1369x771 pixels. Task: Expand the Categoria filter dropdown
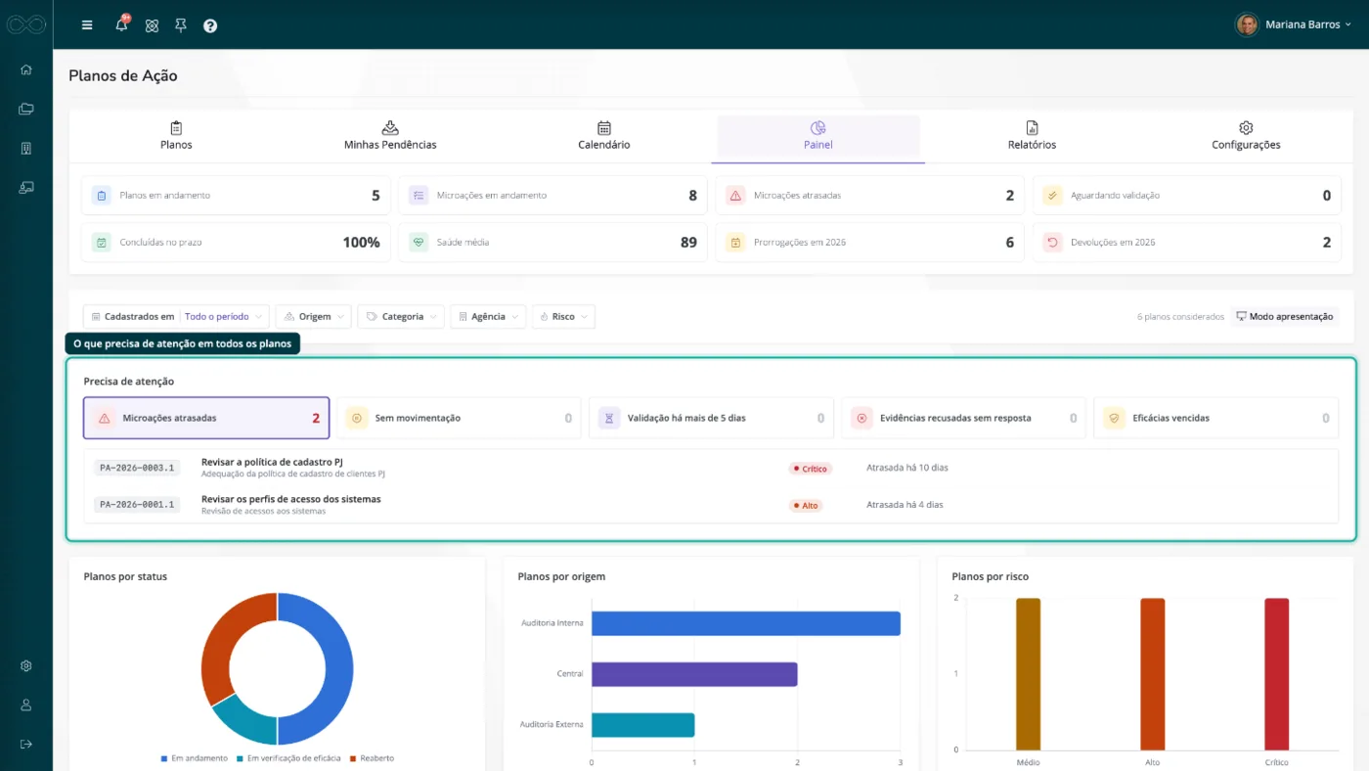click(x=401, y=317)
